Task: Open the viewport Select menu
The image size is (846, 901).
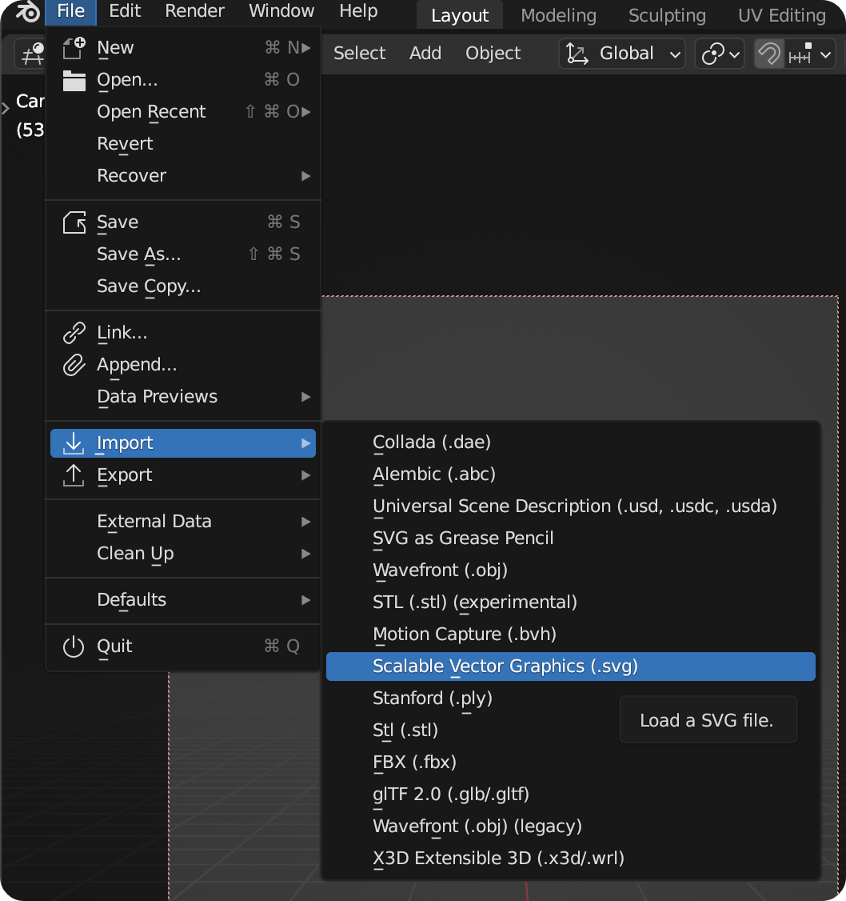Action: pos(360,54)
